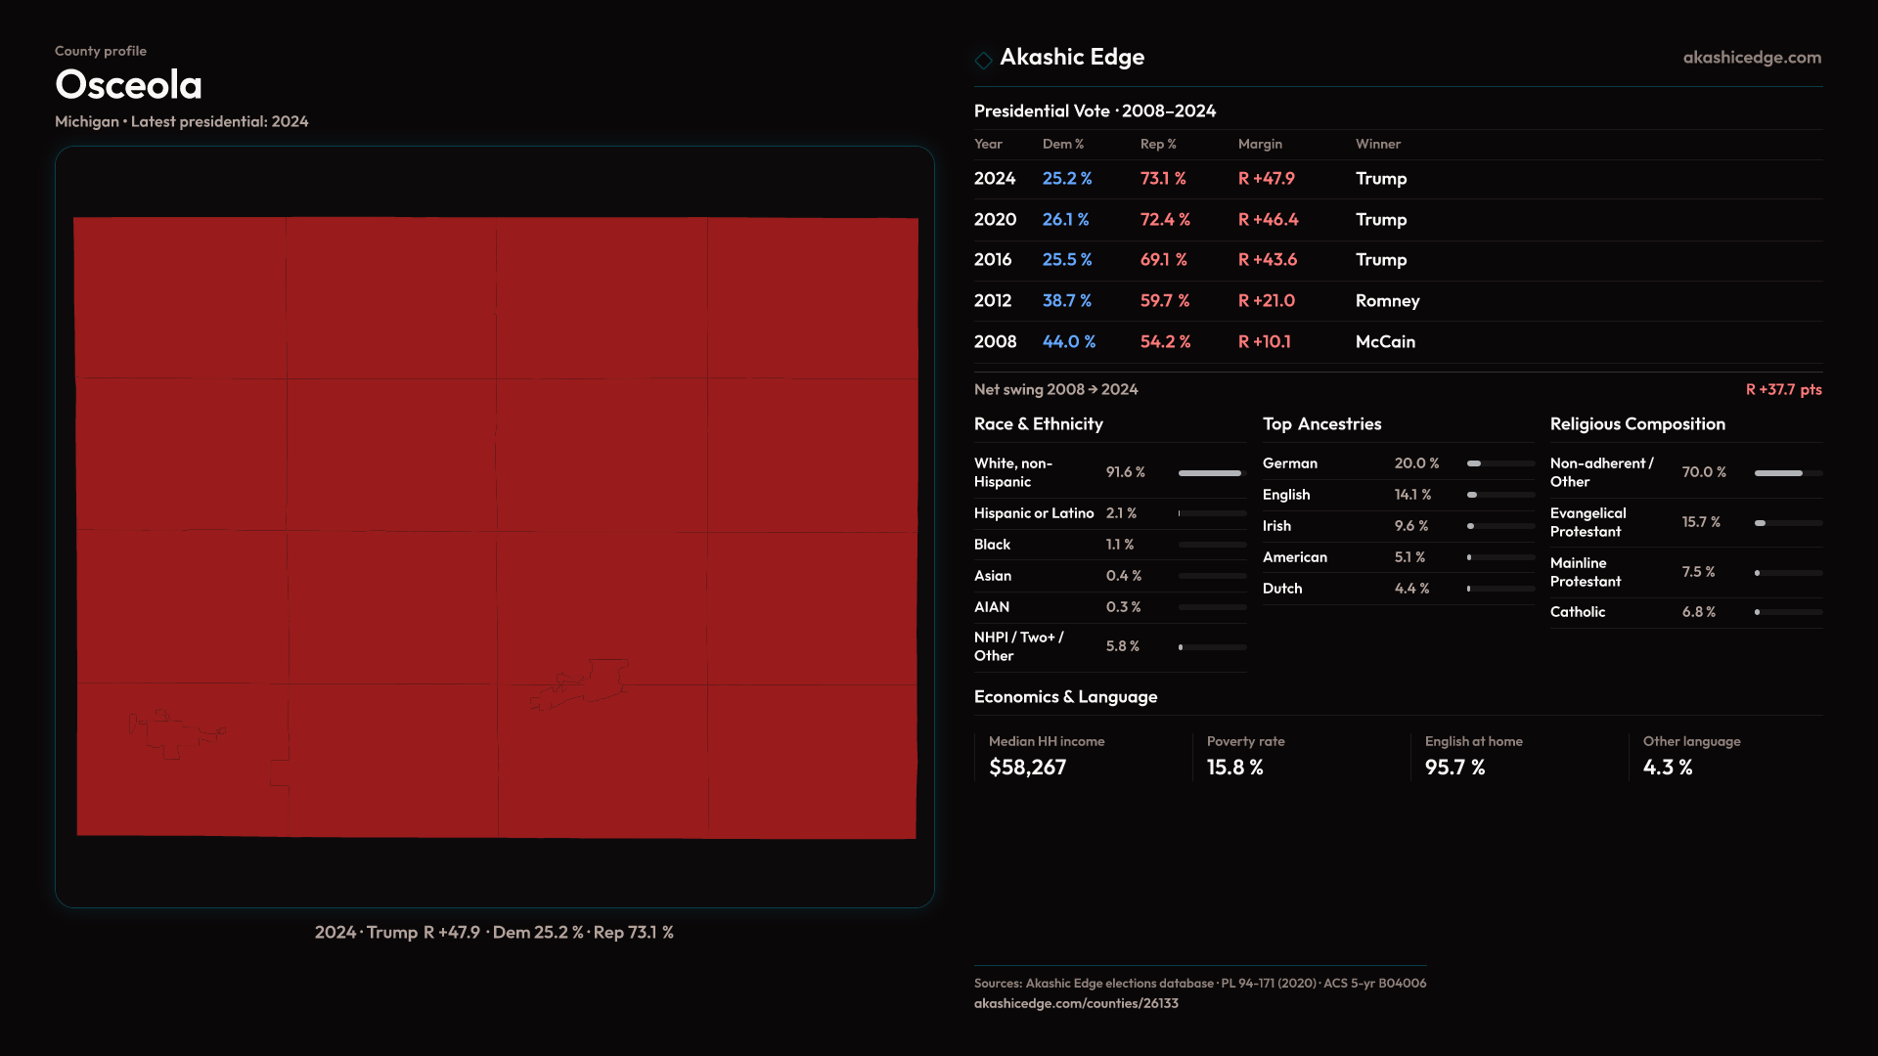This screenshot has height=1056, width=1878.
Task: Click the Margin column header
Action: point(1259,144)
